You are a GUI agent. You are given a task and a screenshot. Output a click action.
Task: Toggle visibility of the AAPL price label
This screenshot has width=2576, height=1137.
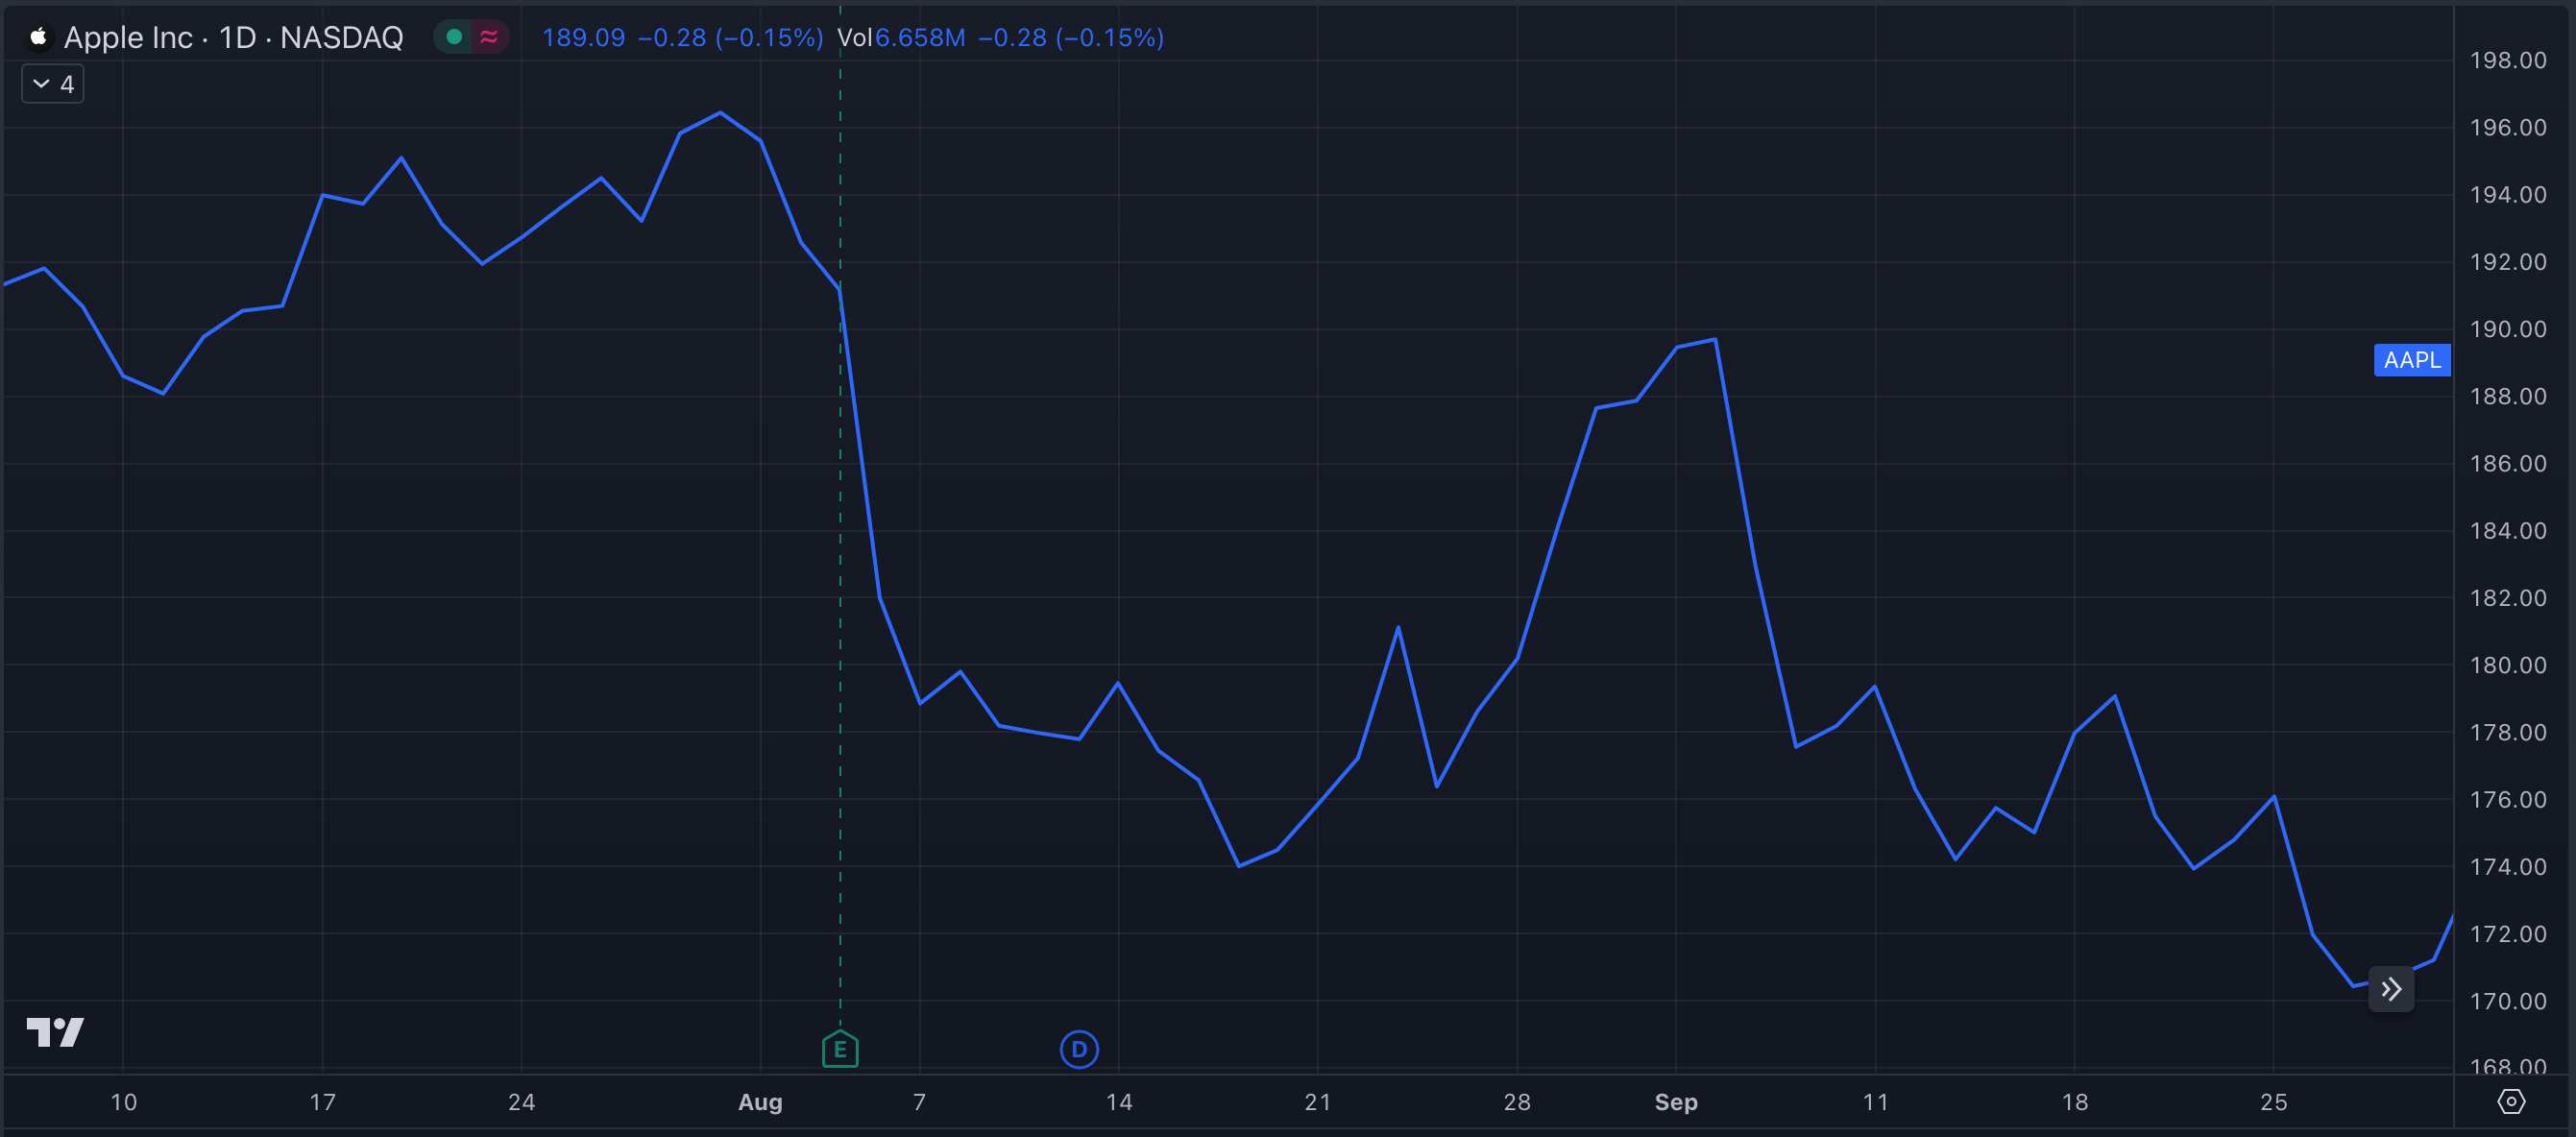pos(2412,360)
